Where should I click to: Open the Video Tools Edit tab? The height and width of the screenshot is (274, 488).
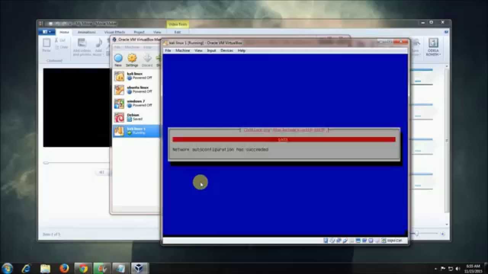coord(177,32)
